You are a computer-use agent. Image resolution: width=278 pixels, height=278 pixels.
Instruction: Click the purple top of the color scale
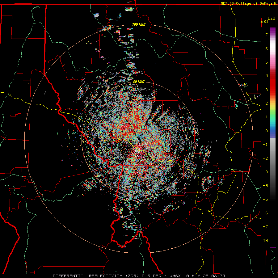tap(273, 30)
